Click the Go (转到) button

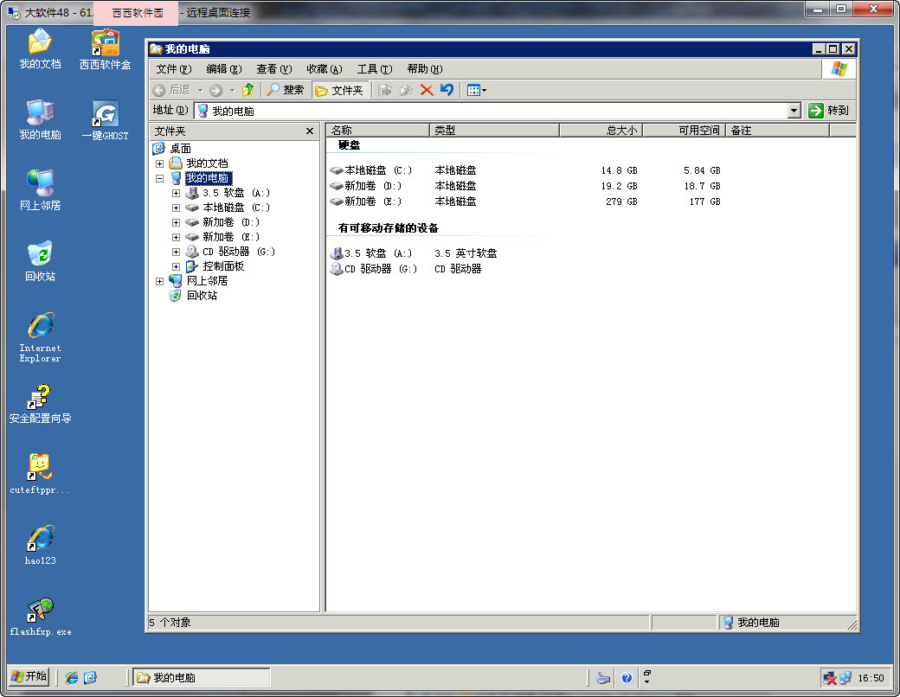click(828, 110)
